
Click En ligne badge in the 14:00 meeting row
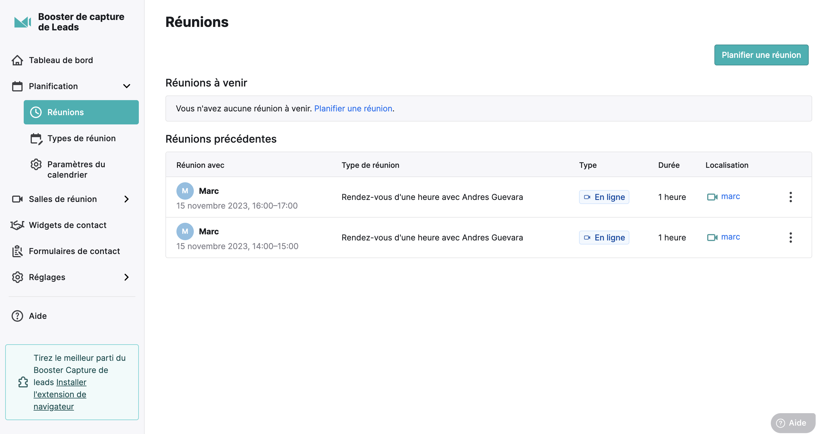[604, 237]
